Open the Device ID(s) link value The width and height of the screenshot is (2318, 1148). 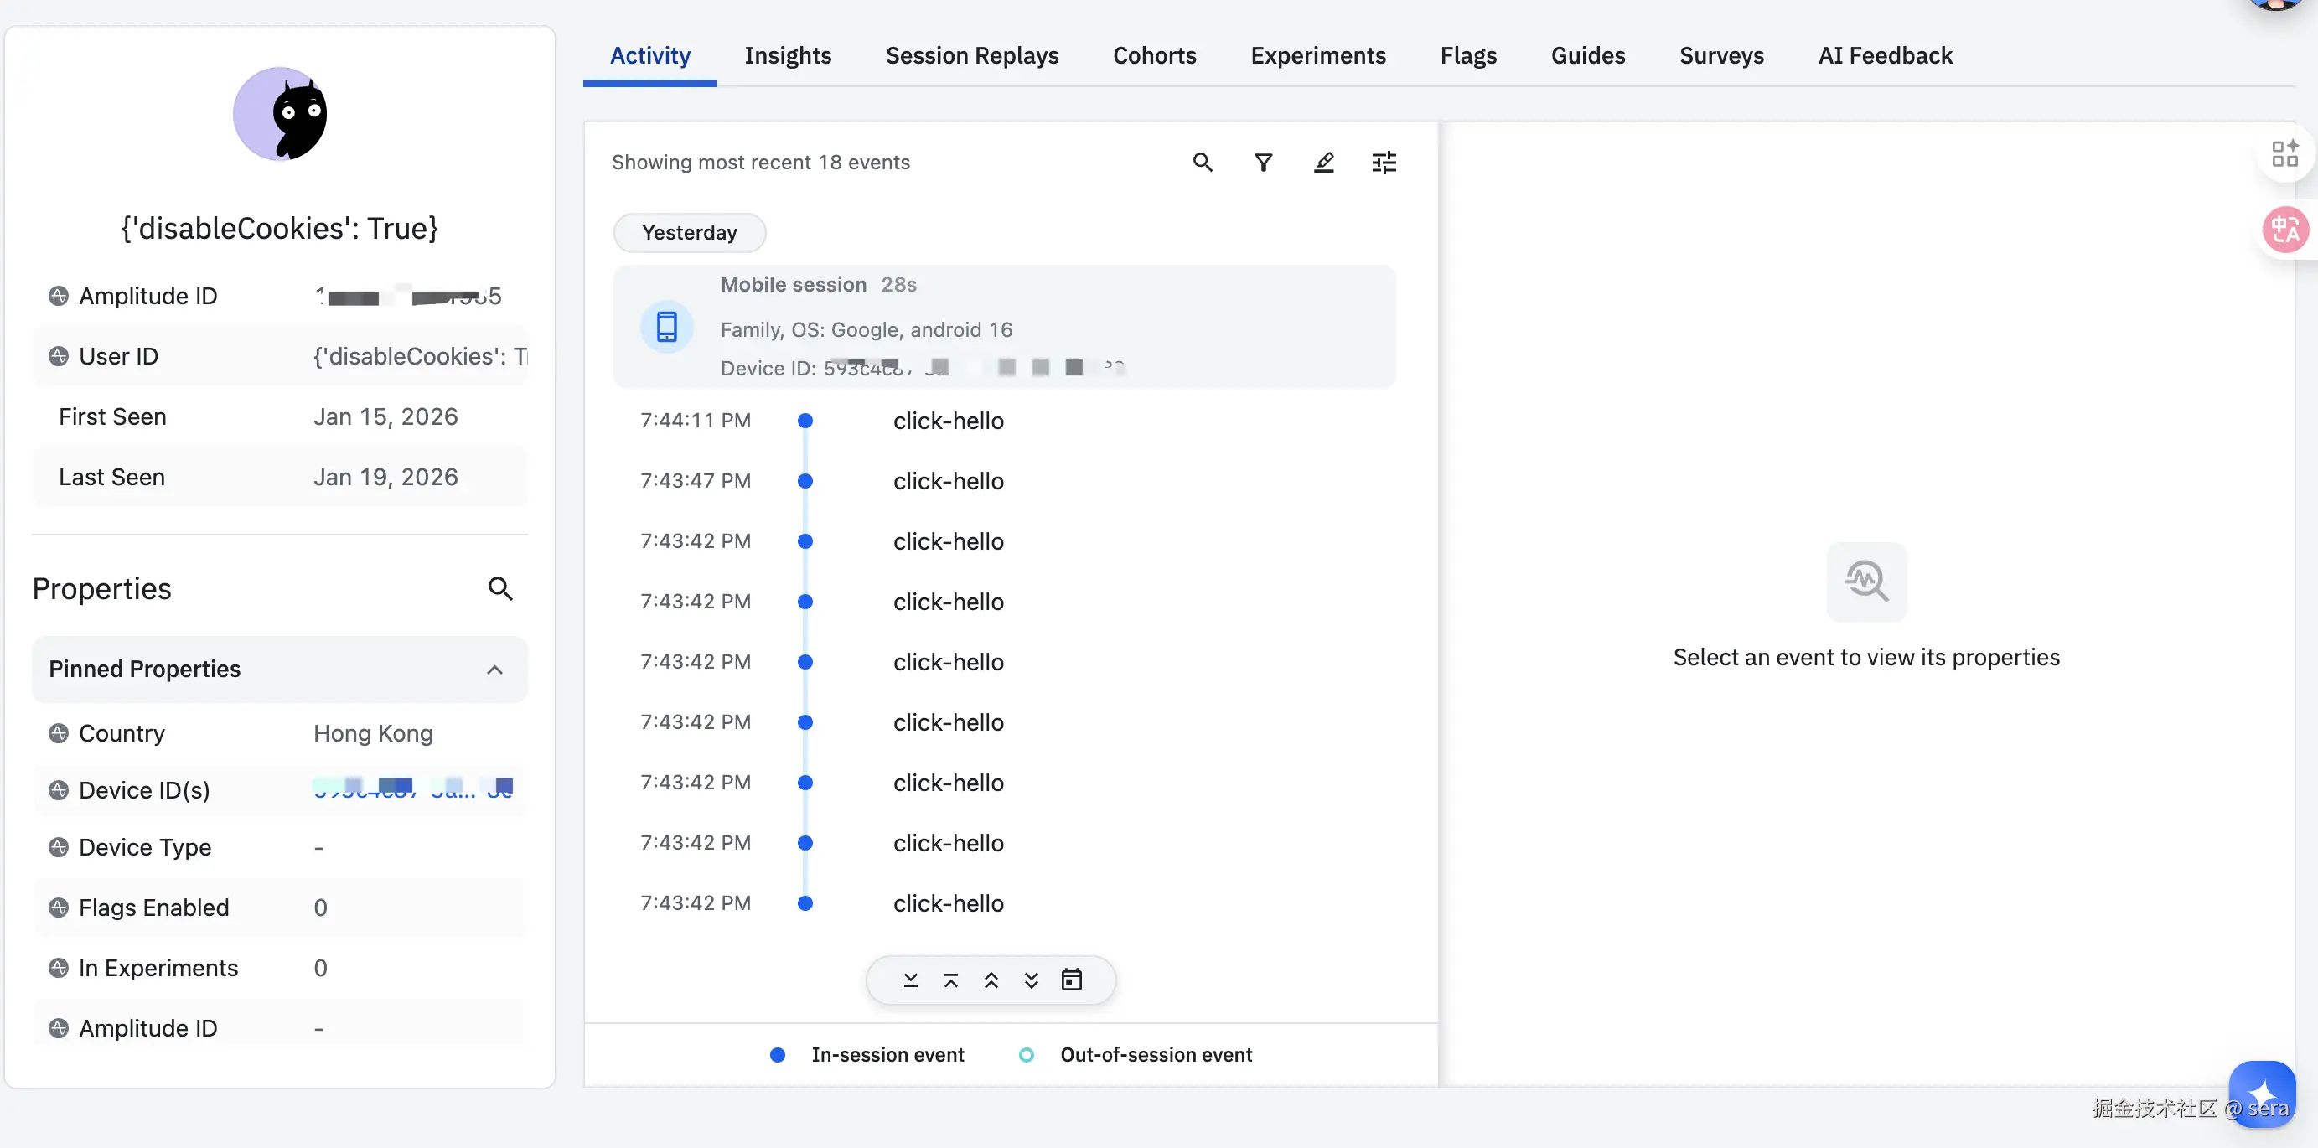[x=412, y=790]
